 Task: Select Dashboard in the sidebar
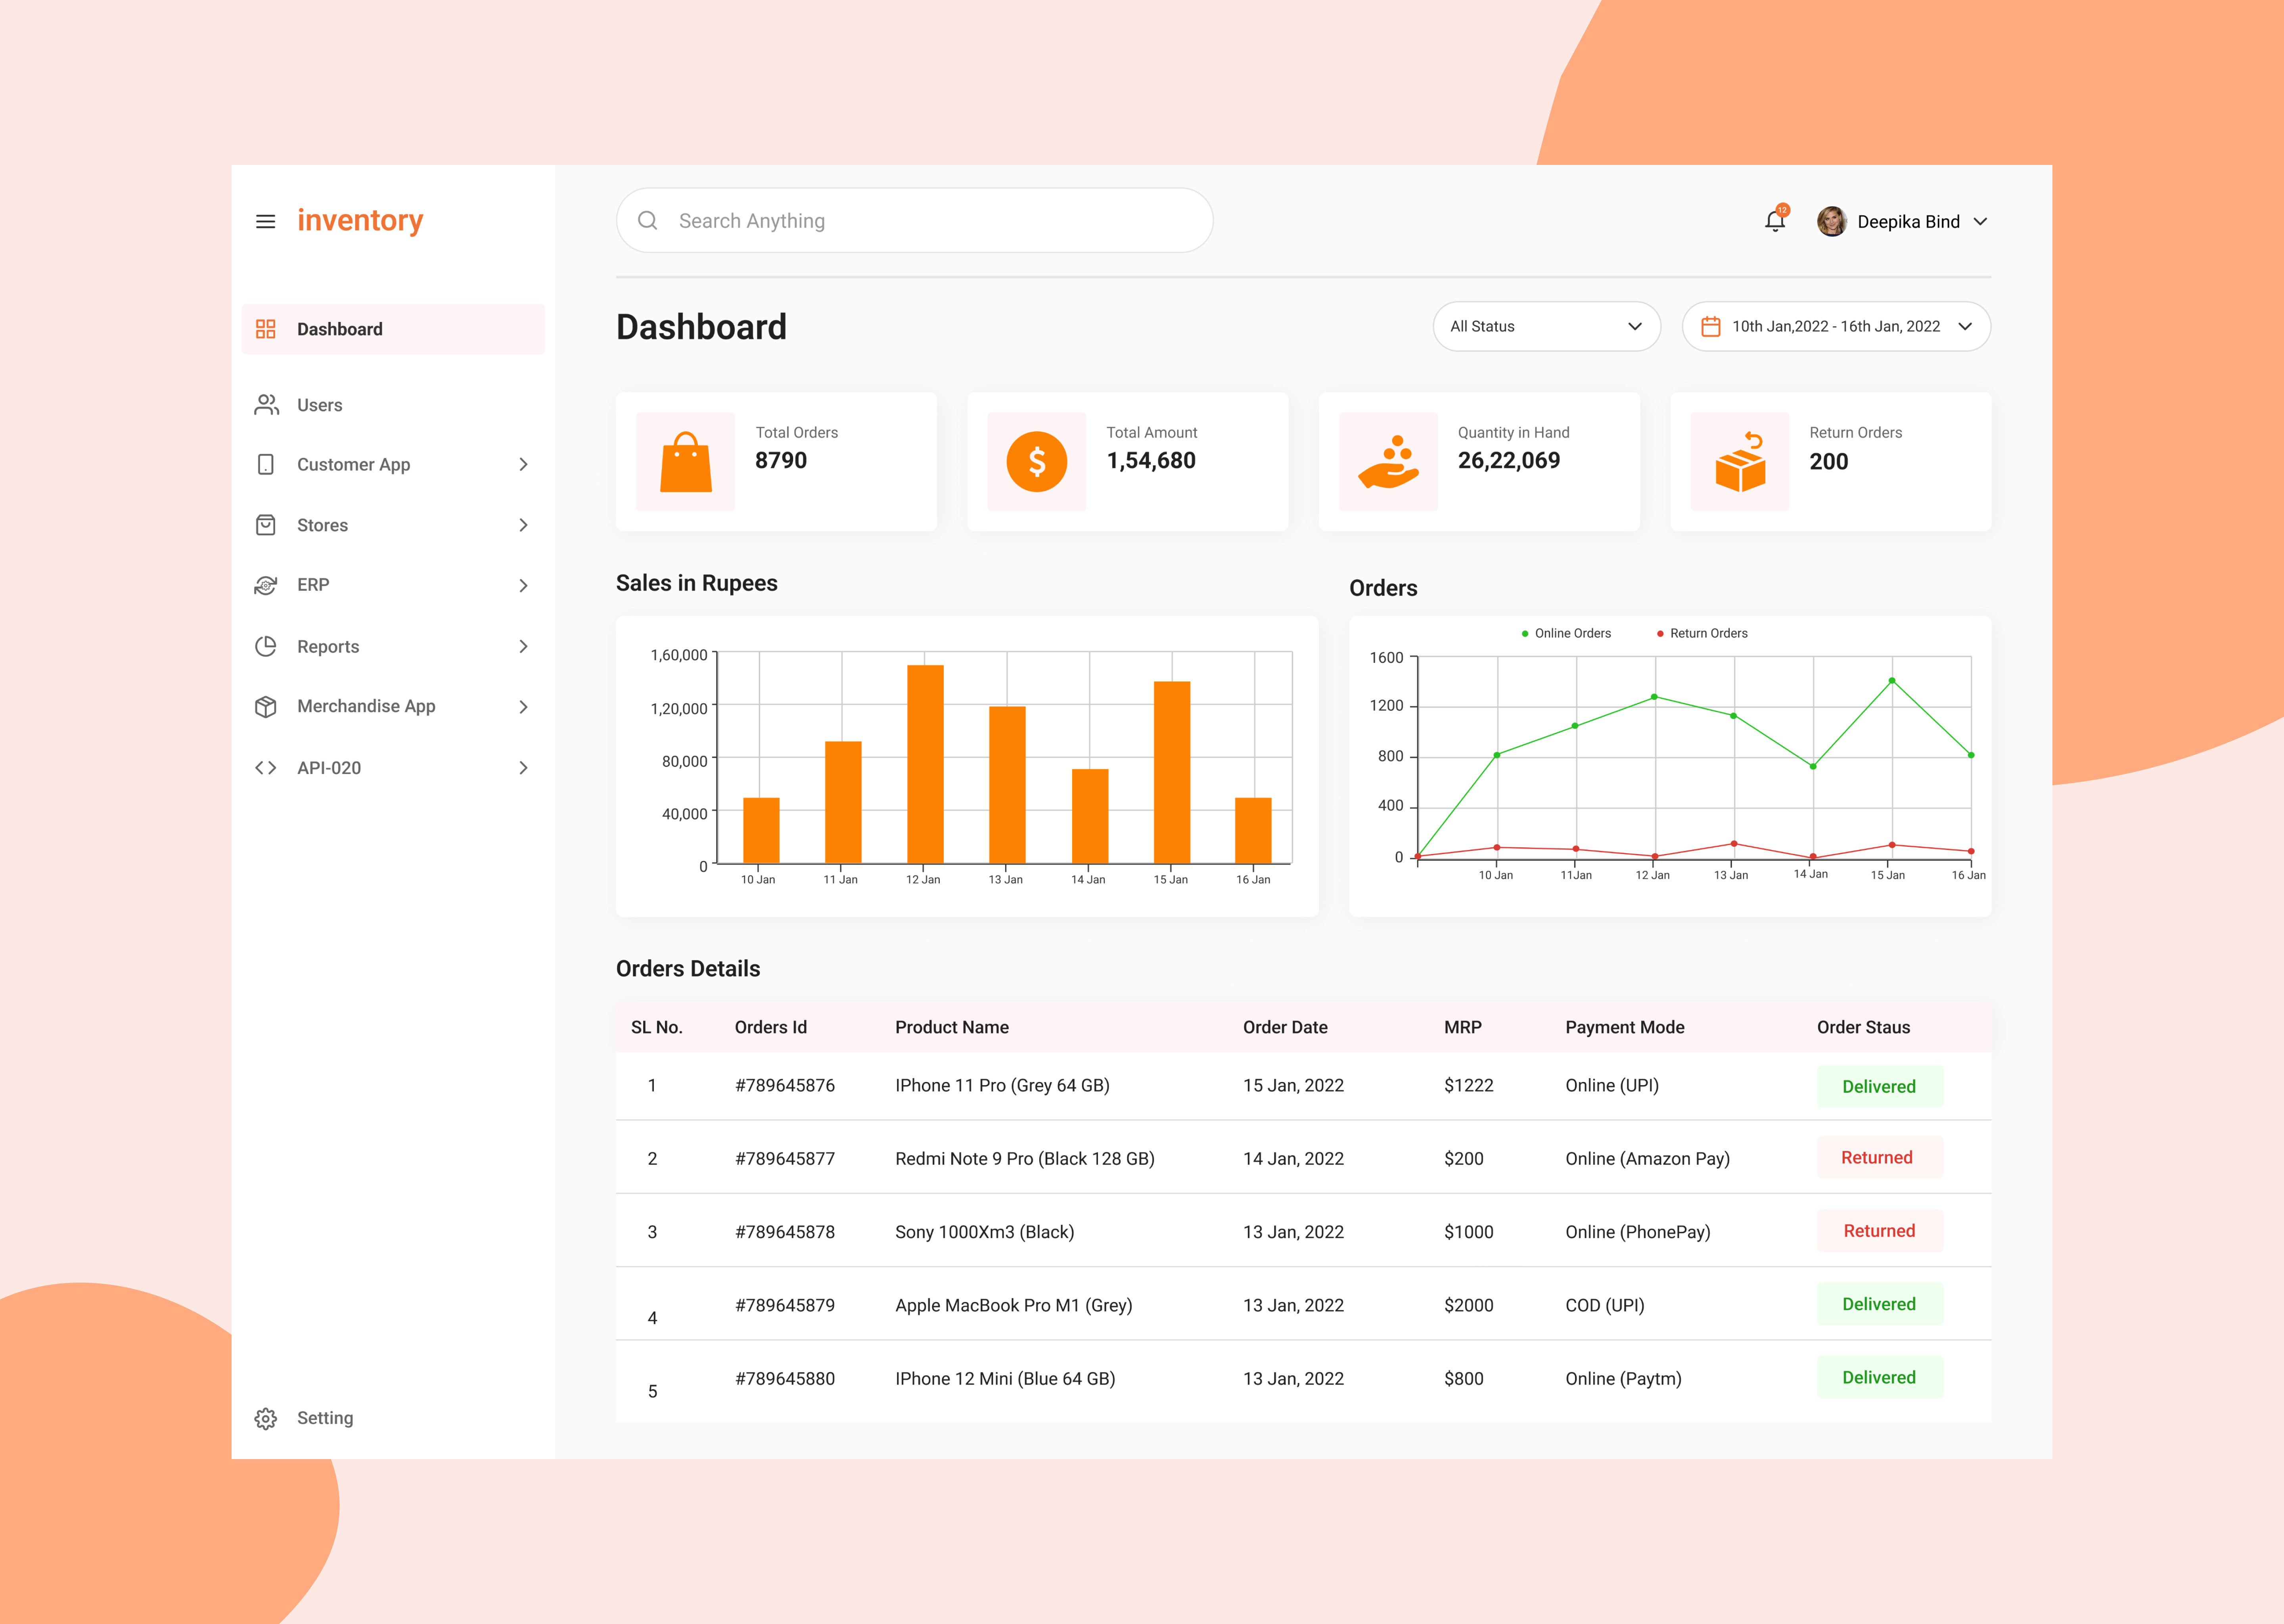[393, 329]
